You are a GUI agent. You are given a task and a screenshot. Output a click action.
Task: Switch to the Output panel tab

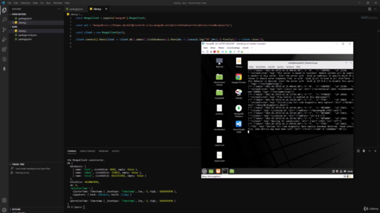click(116, 151)
